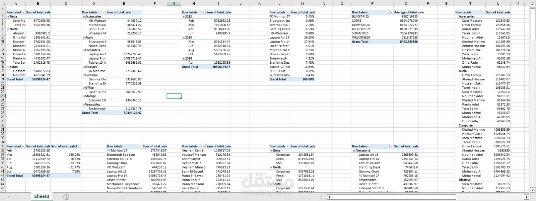
Task: Collapse the Office category group
Action: click(x=84, y=88)
